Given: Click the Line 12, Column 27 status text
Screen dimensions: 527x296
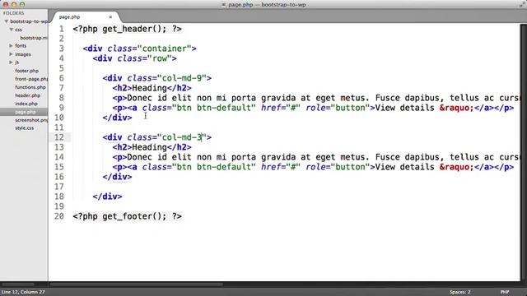Looking at the screenshot, I should coord(23,292).
